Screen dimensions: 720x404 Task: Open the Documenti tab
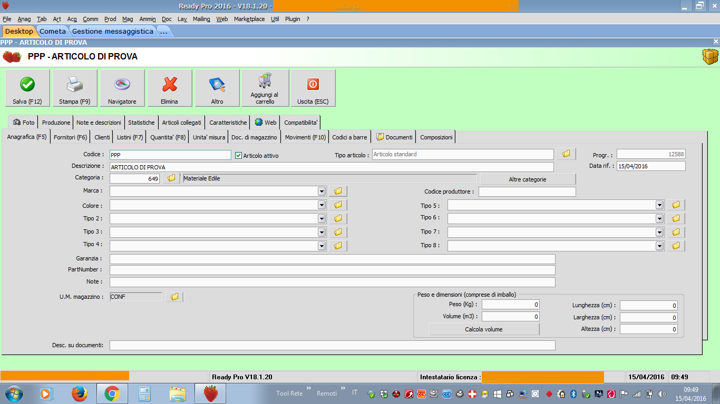(394, 137)
